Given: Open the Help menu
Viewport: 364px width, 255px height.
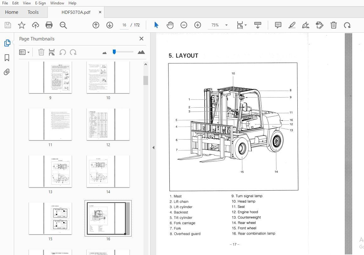Looking at the screenshot, I should 72,3.
